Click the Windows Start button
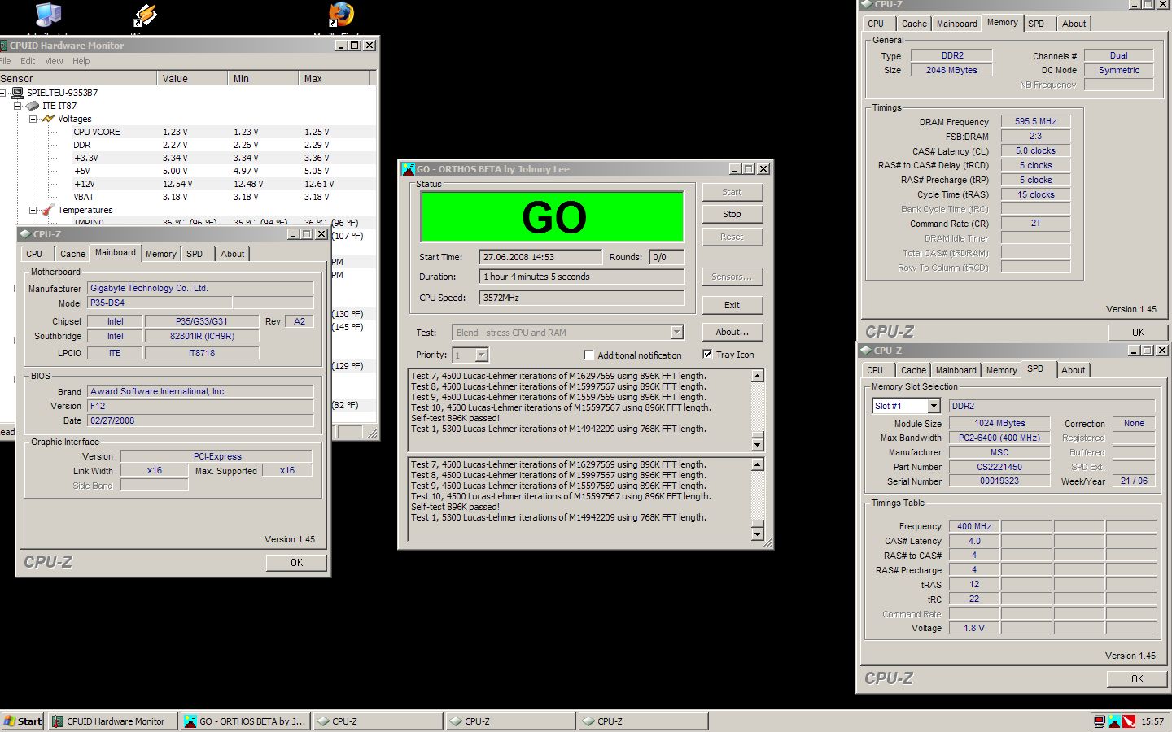Image resolution: width=1172 pixels, height=732 pixels. coord(23,721)
